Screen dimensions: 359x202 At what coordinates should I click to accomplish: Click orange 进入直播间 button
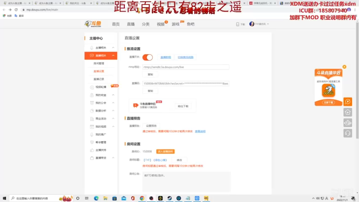(165, 152)
